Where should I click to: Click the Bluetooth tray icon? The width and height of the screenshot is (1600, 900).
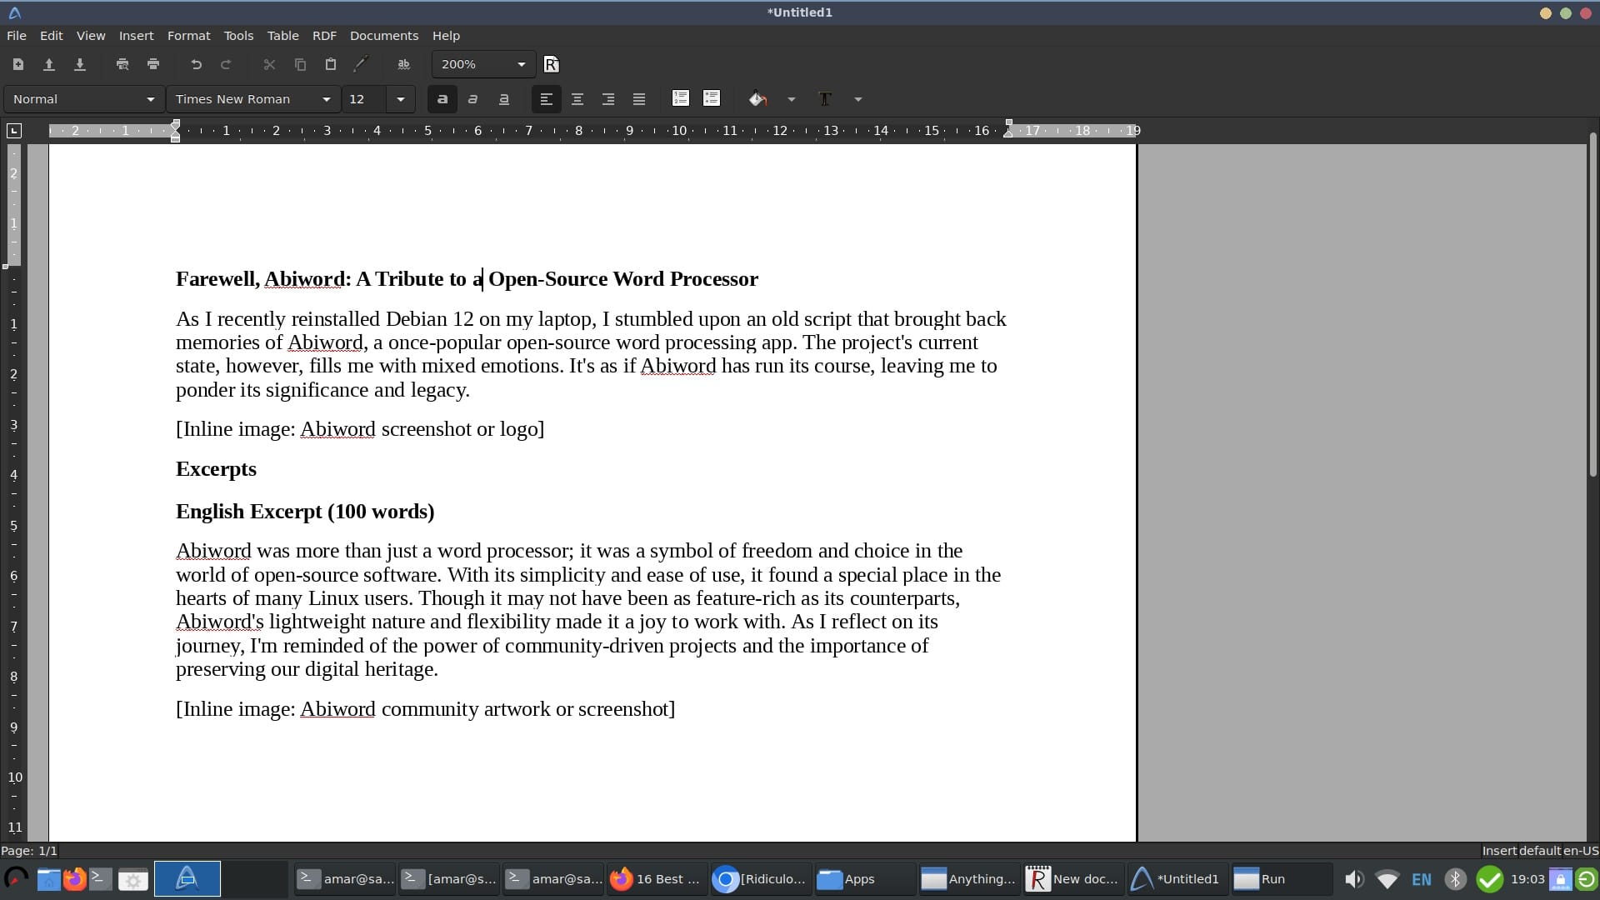click(x=1456, y=879)
